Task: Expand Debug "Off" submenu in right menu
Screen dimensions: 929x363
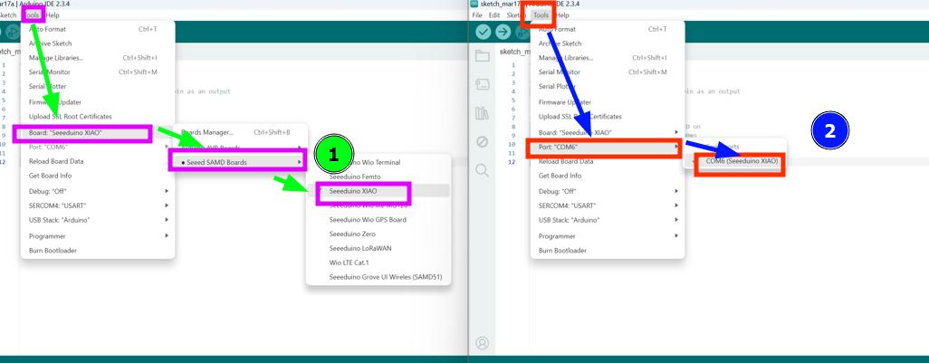Action: click(x=608, y=191)
